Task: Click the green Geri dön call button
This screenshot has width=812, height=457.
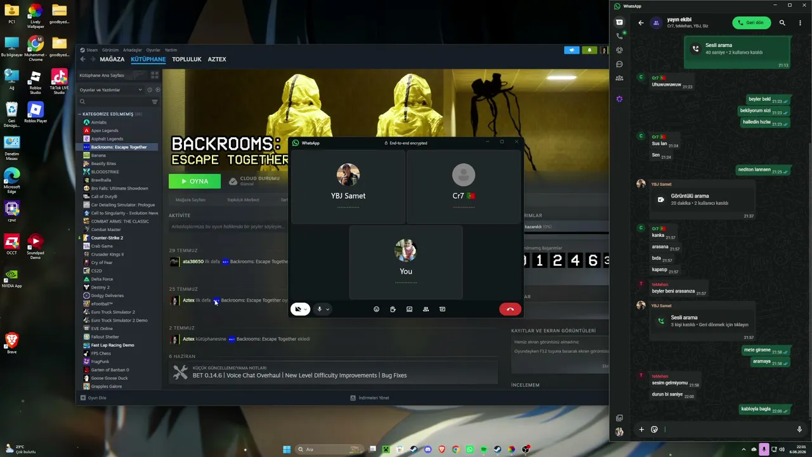Action: [752, 23]
